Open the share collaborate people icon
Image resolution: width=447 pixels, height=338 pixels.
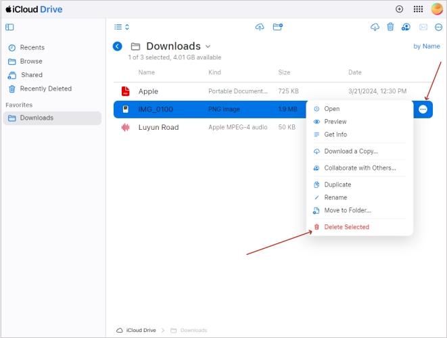point(406,27)
